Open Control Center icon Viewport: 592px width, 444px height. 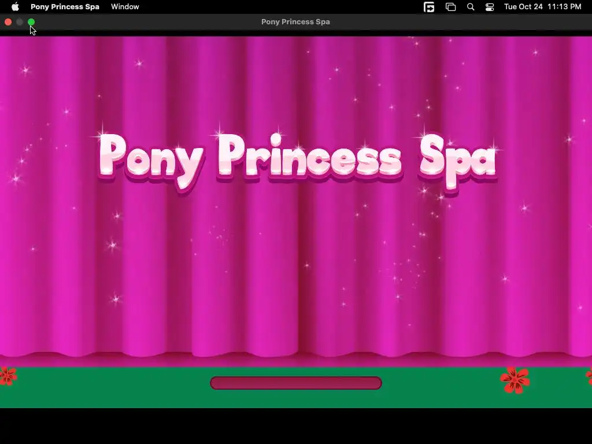click(490, 7)
